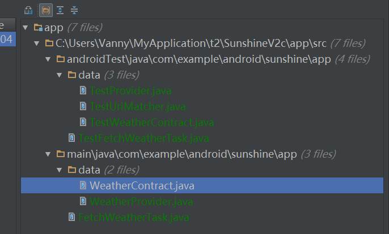
Task: Select the highlighted WeatherContract.java row
Action: 202,185
